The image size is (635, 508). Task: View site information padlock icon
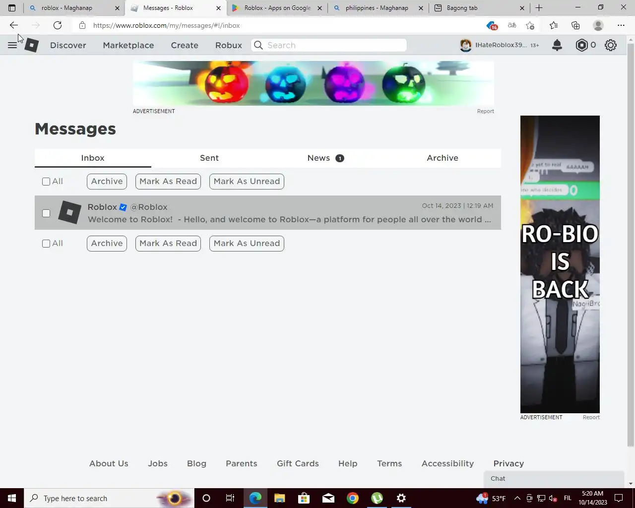(82, 25)
